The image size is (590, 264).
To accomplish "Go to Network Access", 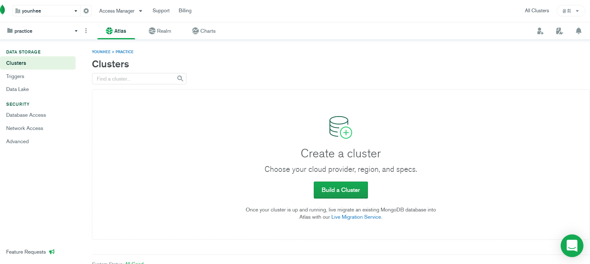I will [25, 128].
